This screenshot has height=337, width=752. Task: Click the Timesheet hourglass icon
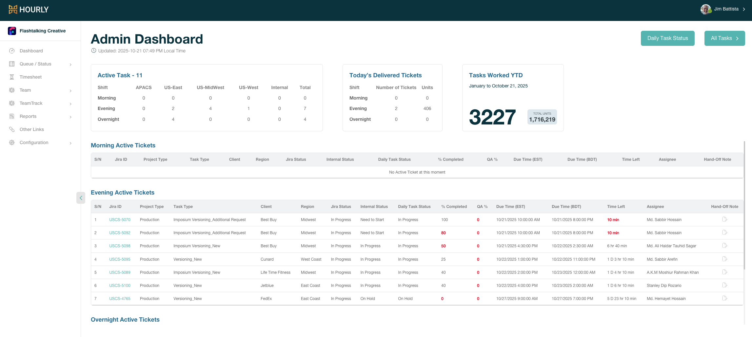pos(12,77)
